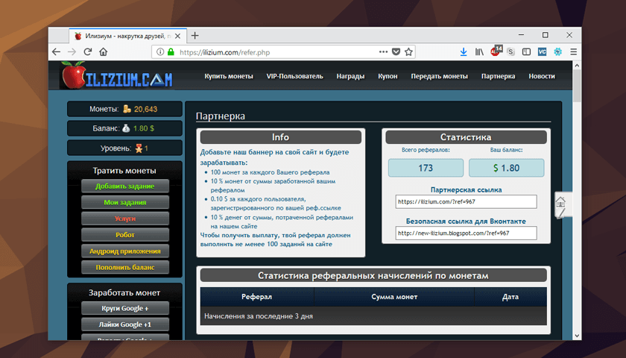Click Круги Google + button
Image resolution: width=626 pixels, height=358 pixels.
[125, 308]
